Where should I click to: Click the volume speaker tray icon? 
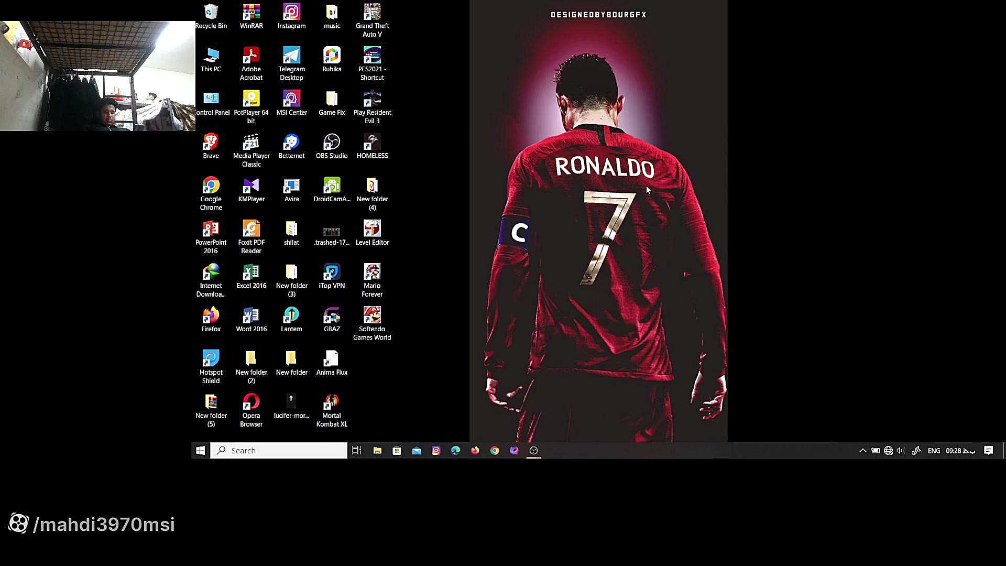pos(901,451)
